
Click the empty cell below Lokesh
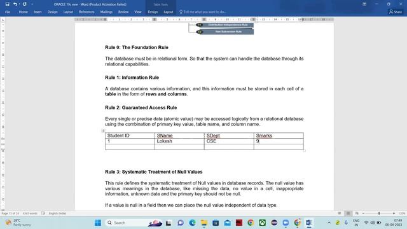(179, 147)
